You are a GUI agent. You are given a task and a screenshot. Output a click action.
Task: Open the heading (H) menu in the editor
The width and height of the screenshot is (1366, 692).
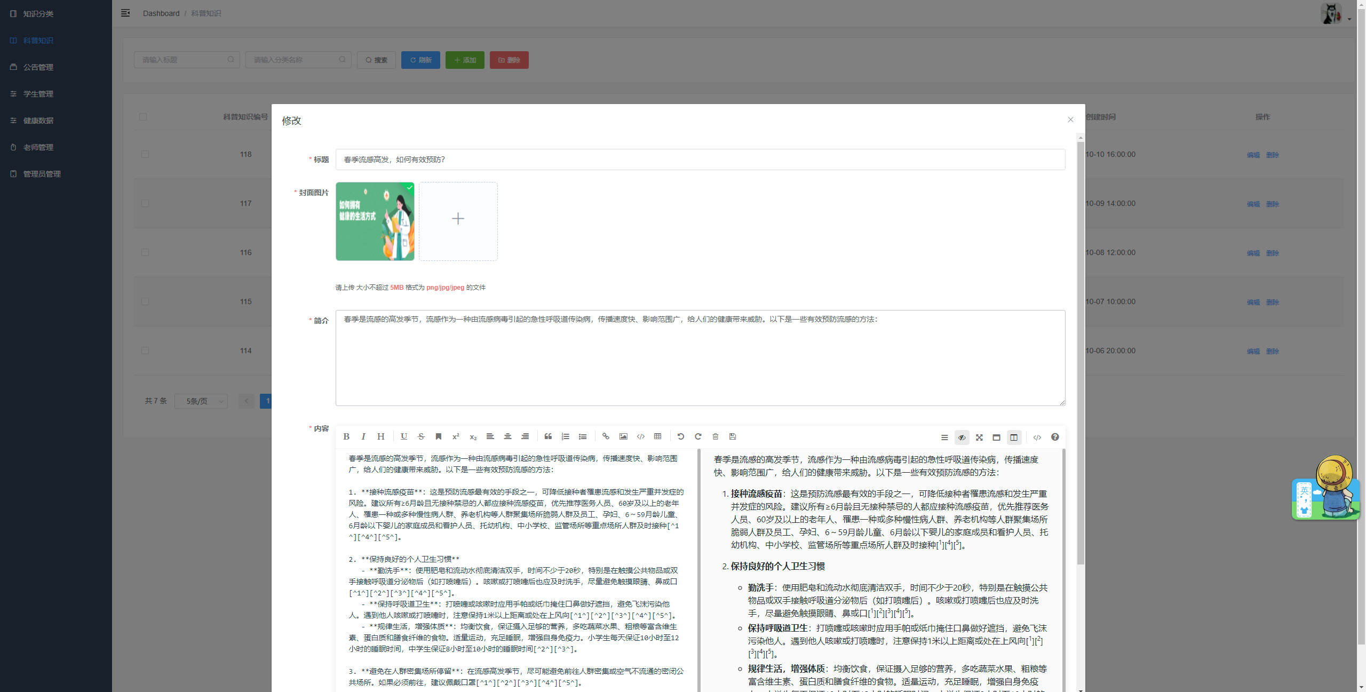pos(381,436)
